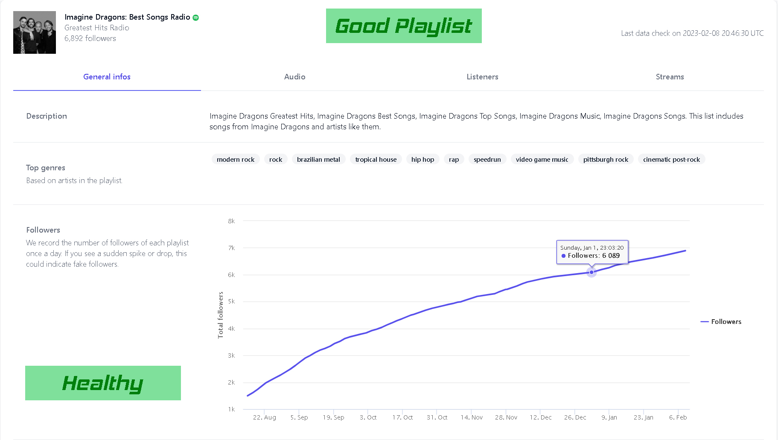Click the tropical house genre tag

376,160
